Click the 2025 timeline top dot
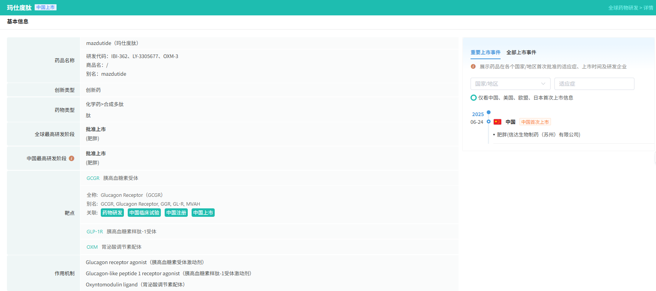Viewport: 656px width, 291px height. 489,112
